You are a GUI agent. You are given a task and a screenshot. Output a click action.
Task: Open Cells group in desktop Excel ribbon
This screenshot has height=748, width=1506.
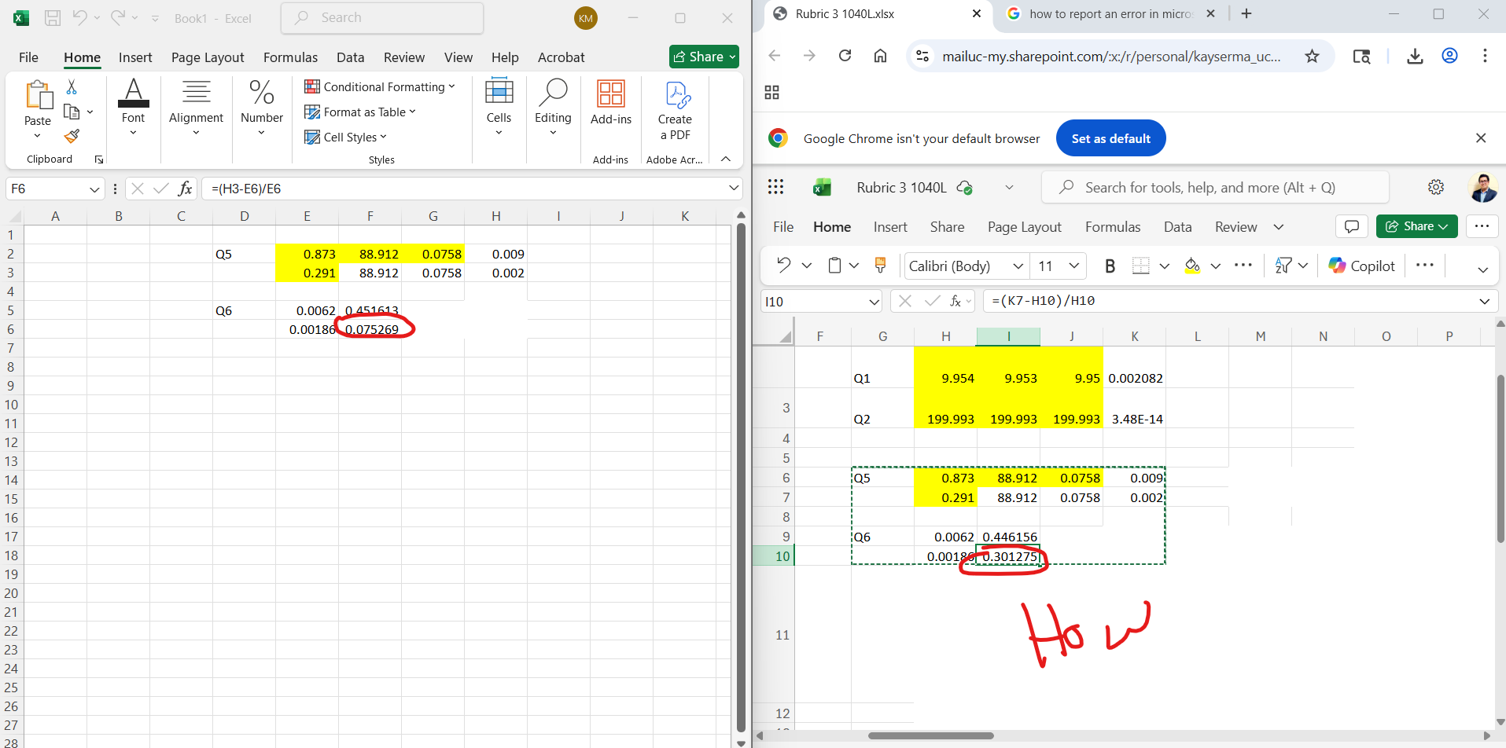[x=499, y=107]
